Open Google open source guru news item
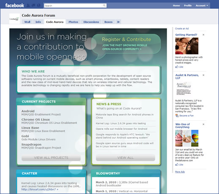Screen dimensions: 219x194 (x=125, y=145)
